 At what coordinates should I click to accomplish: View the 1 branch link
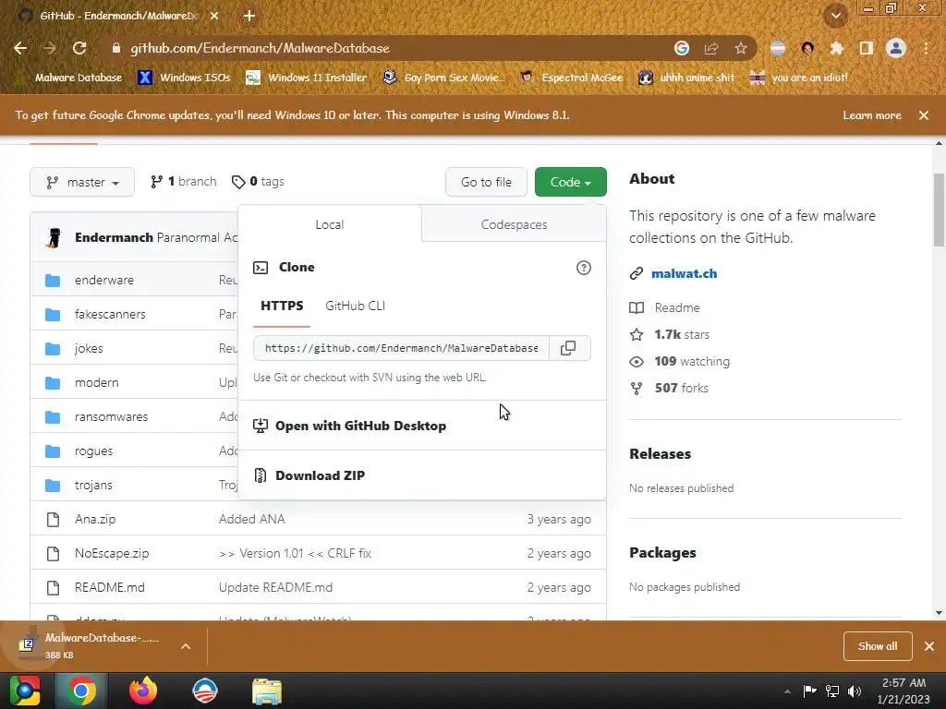[x=184, y=182]
